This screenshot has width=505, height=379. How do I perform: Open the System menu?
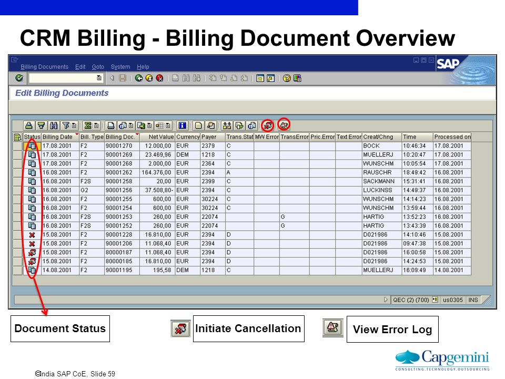(120, 67)
